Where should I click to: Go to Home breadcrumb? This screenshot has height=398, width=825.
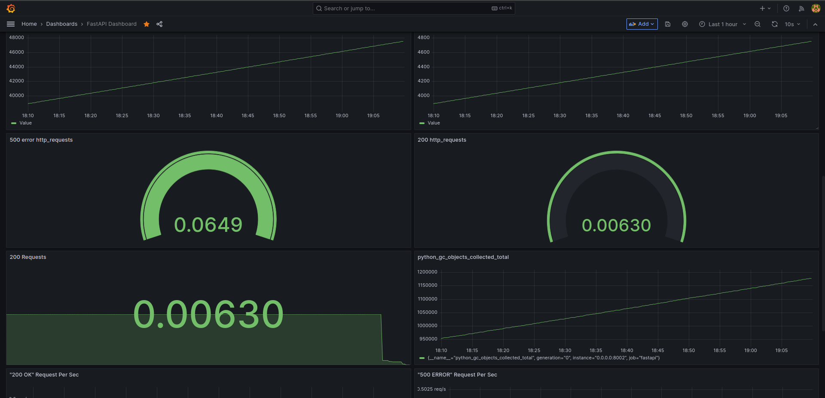[29, 24]
